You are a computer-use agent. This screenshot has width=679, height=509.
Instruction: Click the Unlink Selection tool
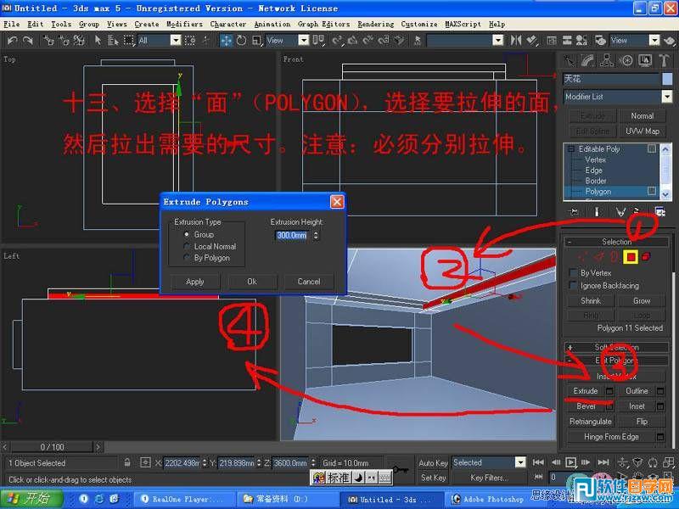(x=64, y=41)
